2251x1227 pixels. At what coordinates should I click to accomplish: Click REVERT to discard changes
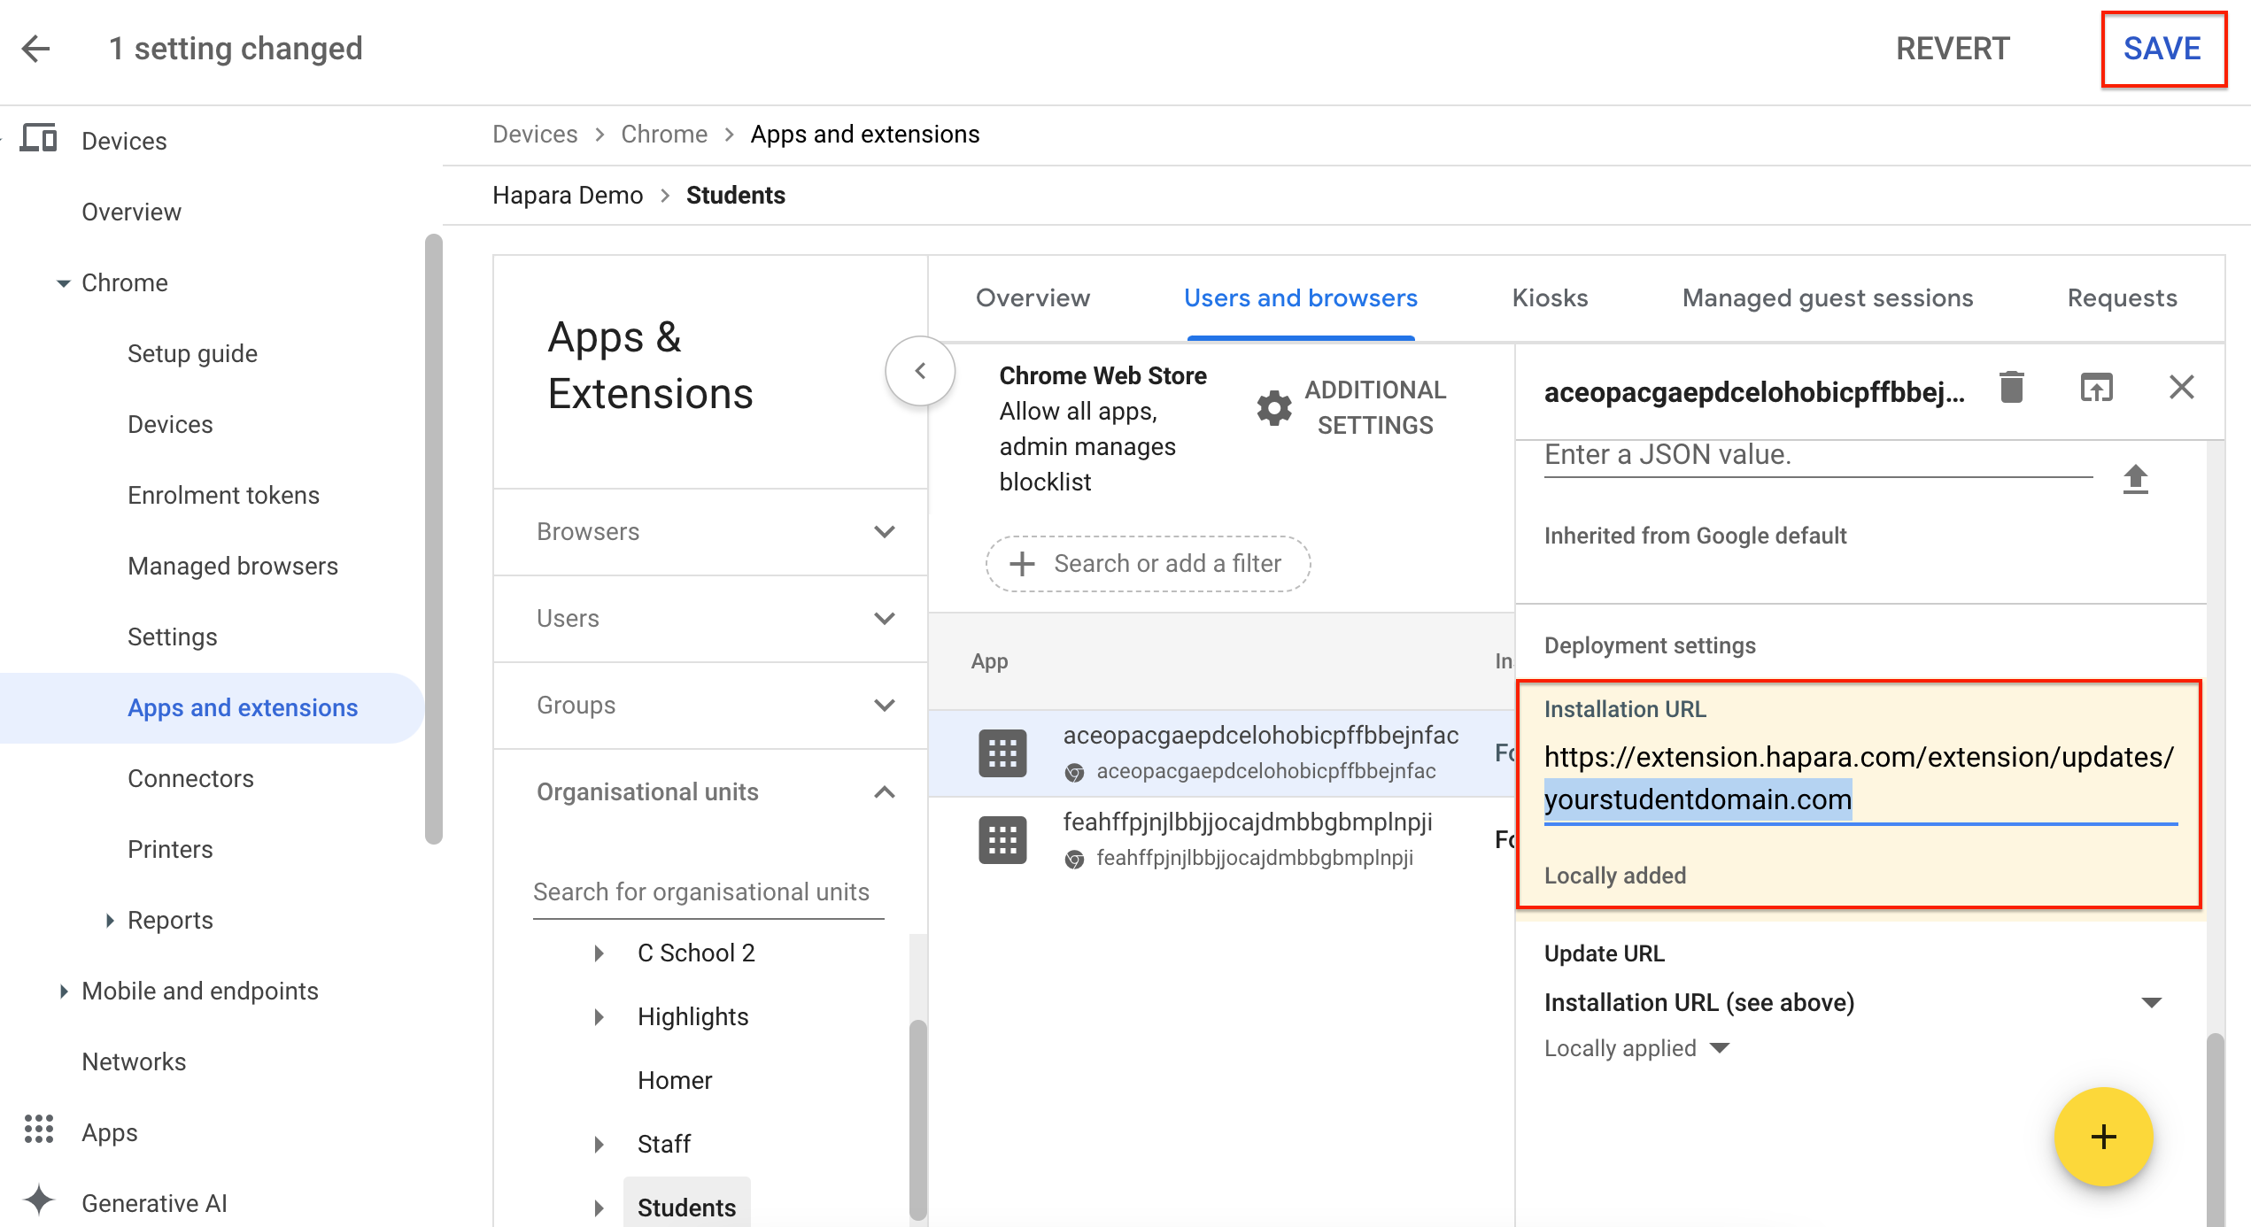coord(1953,49)
